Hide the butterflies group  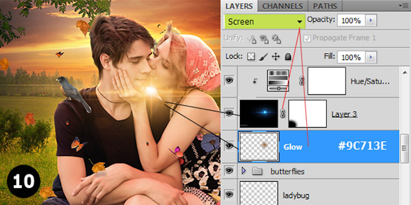229,171
